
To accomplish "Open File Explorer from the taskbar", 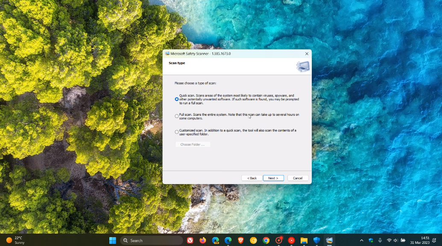I will click(x=304, y=240).
